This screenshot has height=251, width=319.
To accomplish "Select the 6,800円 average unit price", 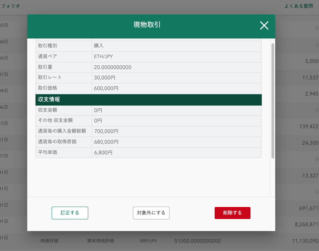I will click(x=103, y=153).
